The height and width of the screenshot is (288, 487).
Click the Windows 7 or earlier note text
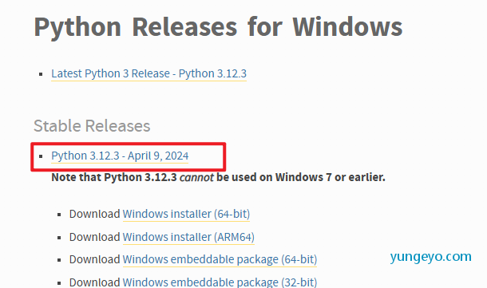click(x=331, y=177)
